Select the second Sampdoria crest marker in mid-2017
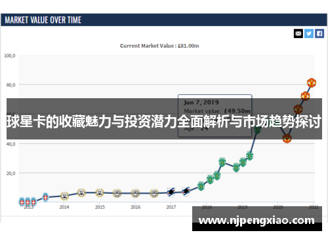The image size is (328, 237). coord(186,192)
